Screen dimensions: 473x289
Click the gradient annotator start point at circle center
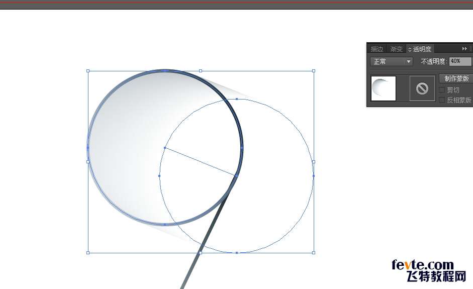coord(165,148)
